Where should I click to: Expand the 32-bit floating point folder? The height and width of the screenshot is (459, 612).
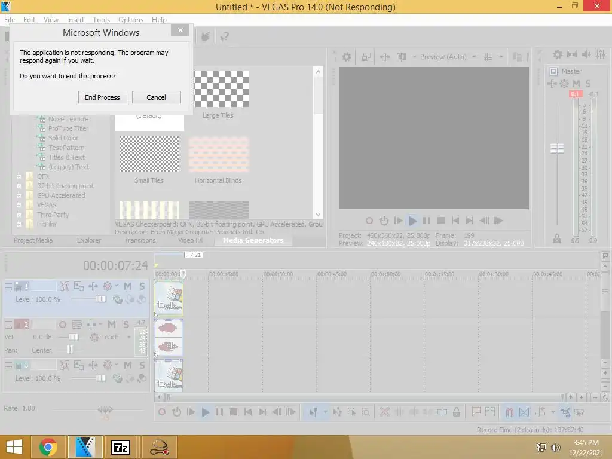[x=19, y=186]
